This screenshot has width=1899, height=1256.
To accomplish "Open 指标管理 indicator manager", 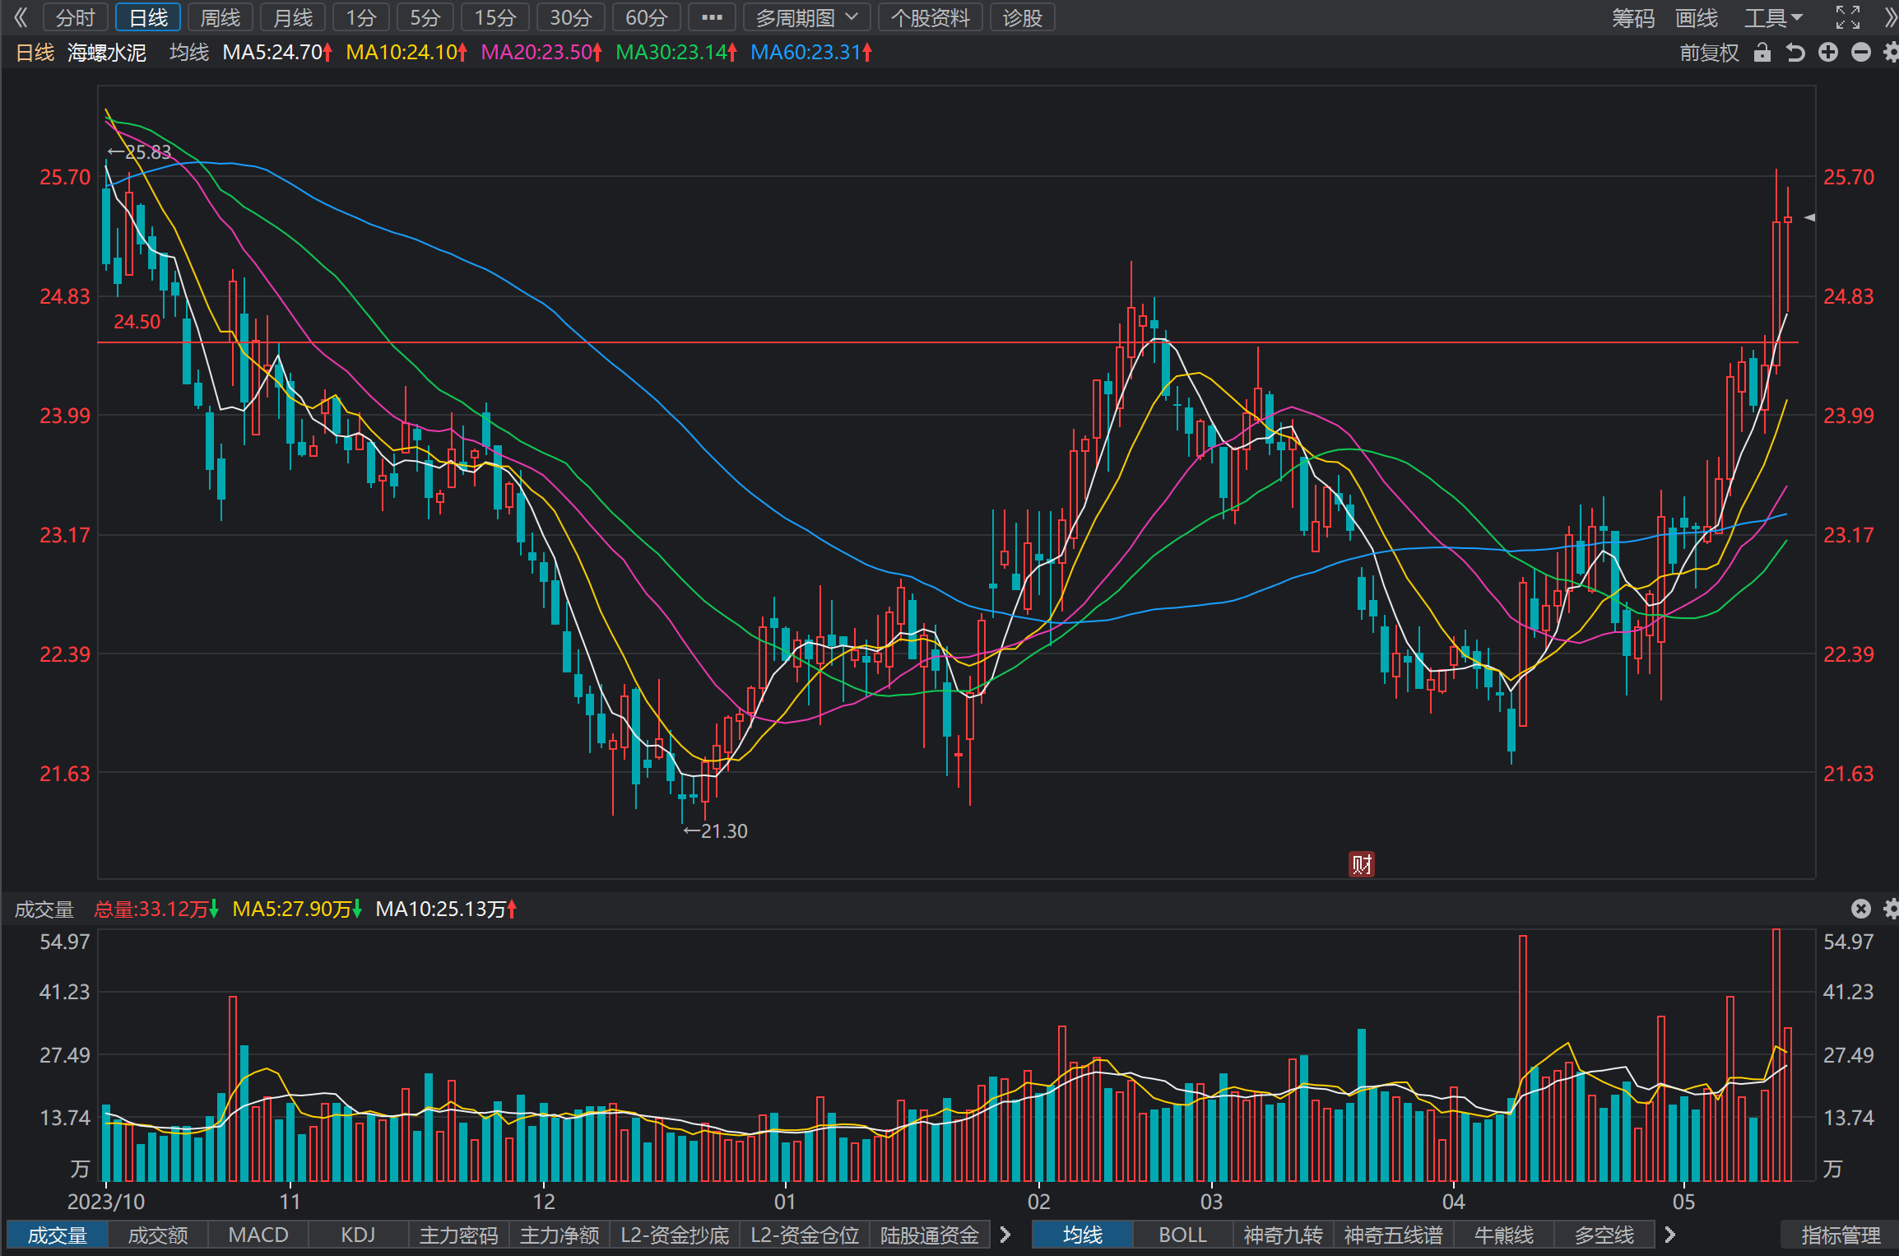I will (1841, 1235).
